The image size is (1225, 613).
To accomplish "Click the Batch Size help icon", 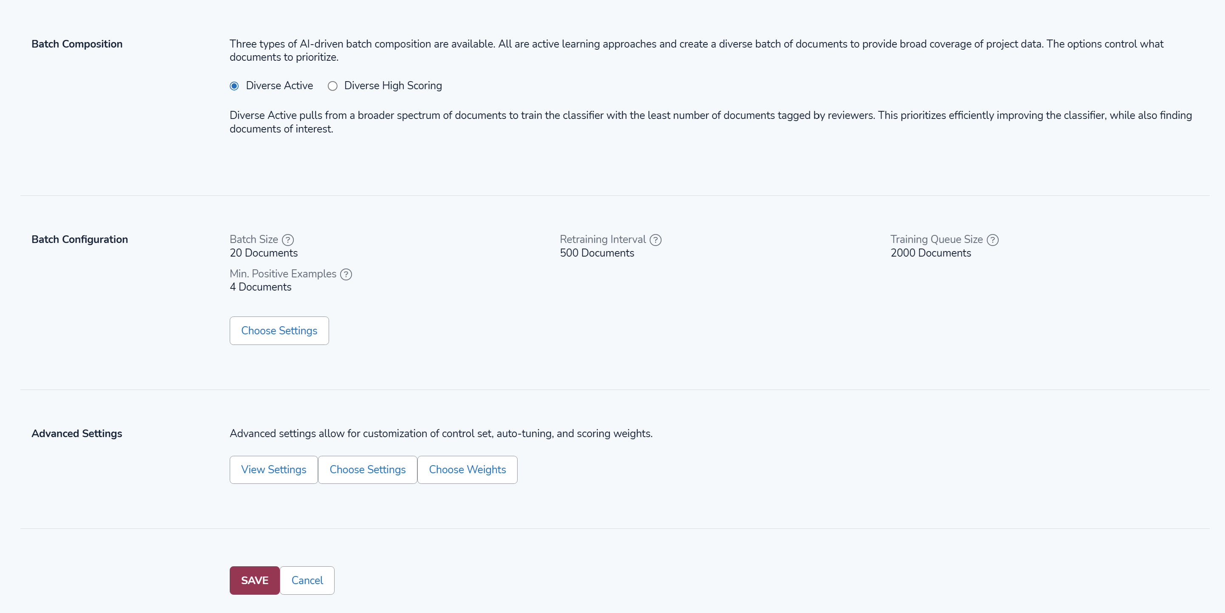I will point(288,240).
